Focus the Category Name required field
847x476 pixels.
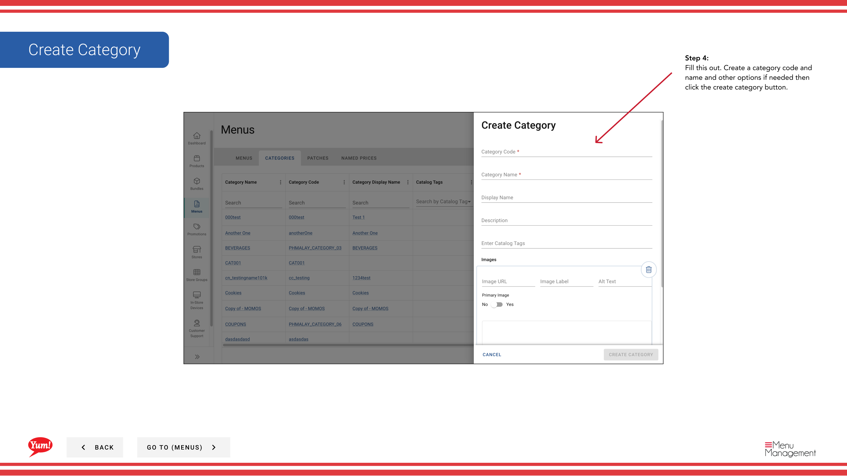pos(566,175)
